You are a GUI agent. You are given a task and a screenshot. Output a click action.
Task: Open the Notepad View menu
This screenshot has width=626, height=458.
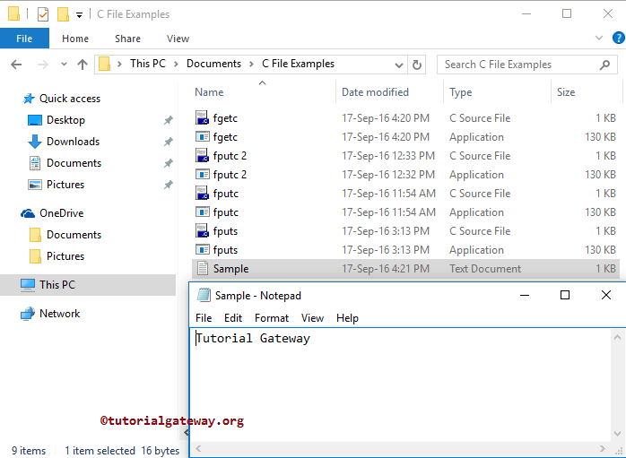coord(312,318)
